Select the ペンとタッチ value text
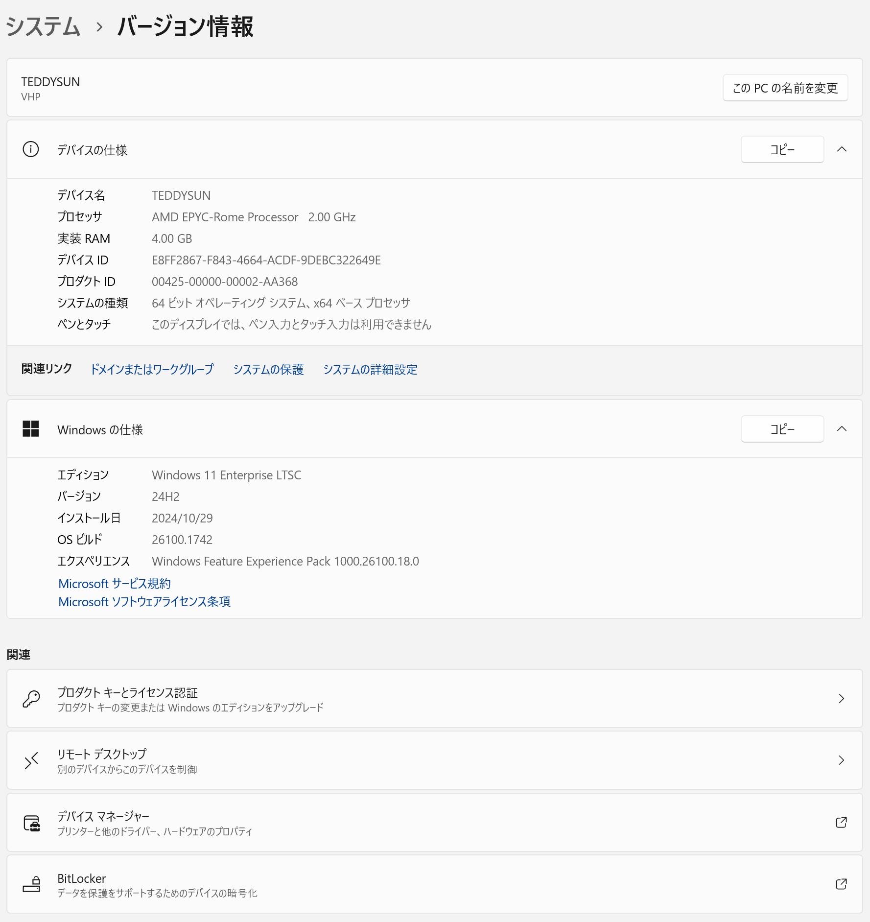This screenshot has width=870, height=922. coord(292,324)
